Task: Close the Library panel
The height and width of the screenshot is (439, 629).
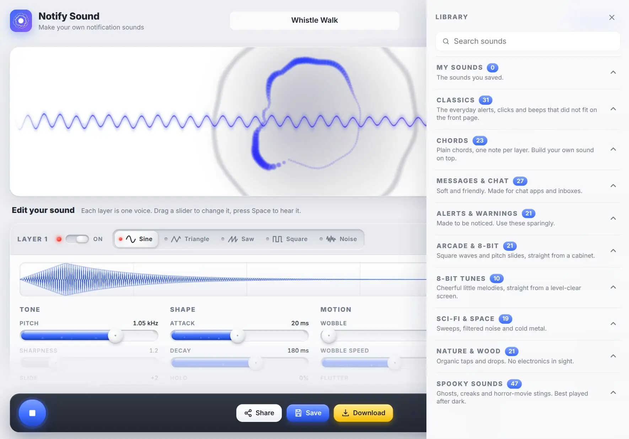Action: [612, 17]
